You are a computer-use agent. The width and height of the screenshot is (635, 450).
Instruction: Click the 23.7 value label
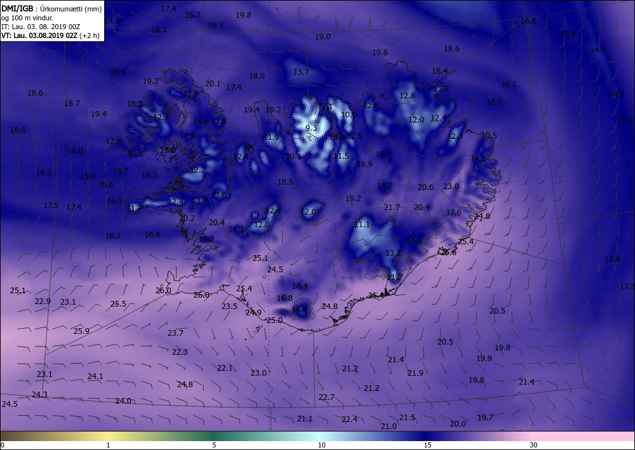[x=175, y=333]
